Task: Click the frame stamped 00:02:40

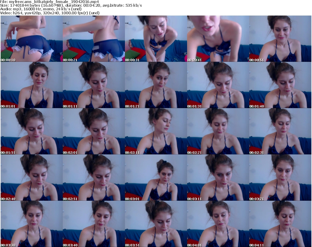Action: (x=32, y=178)
